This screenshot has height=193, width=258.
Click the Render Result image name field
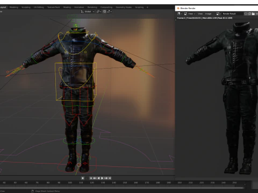coord(232,14)
